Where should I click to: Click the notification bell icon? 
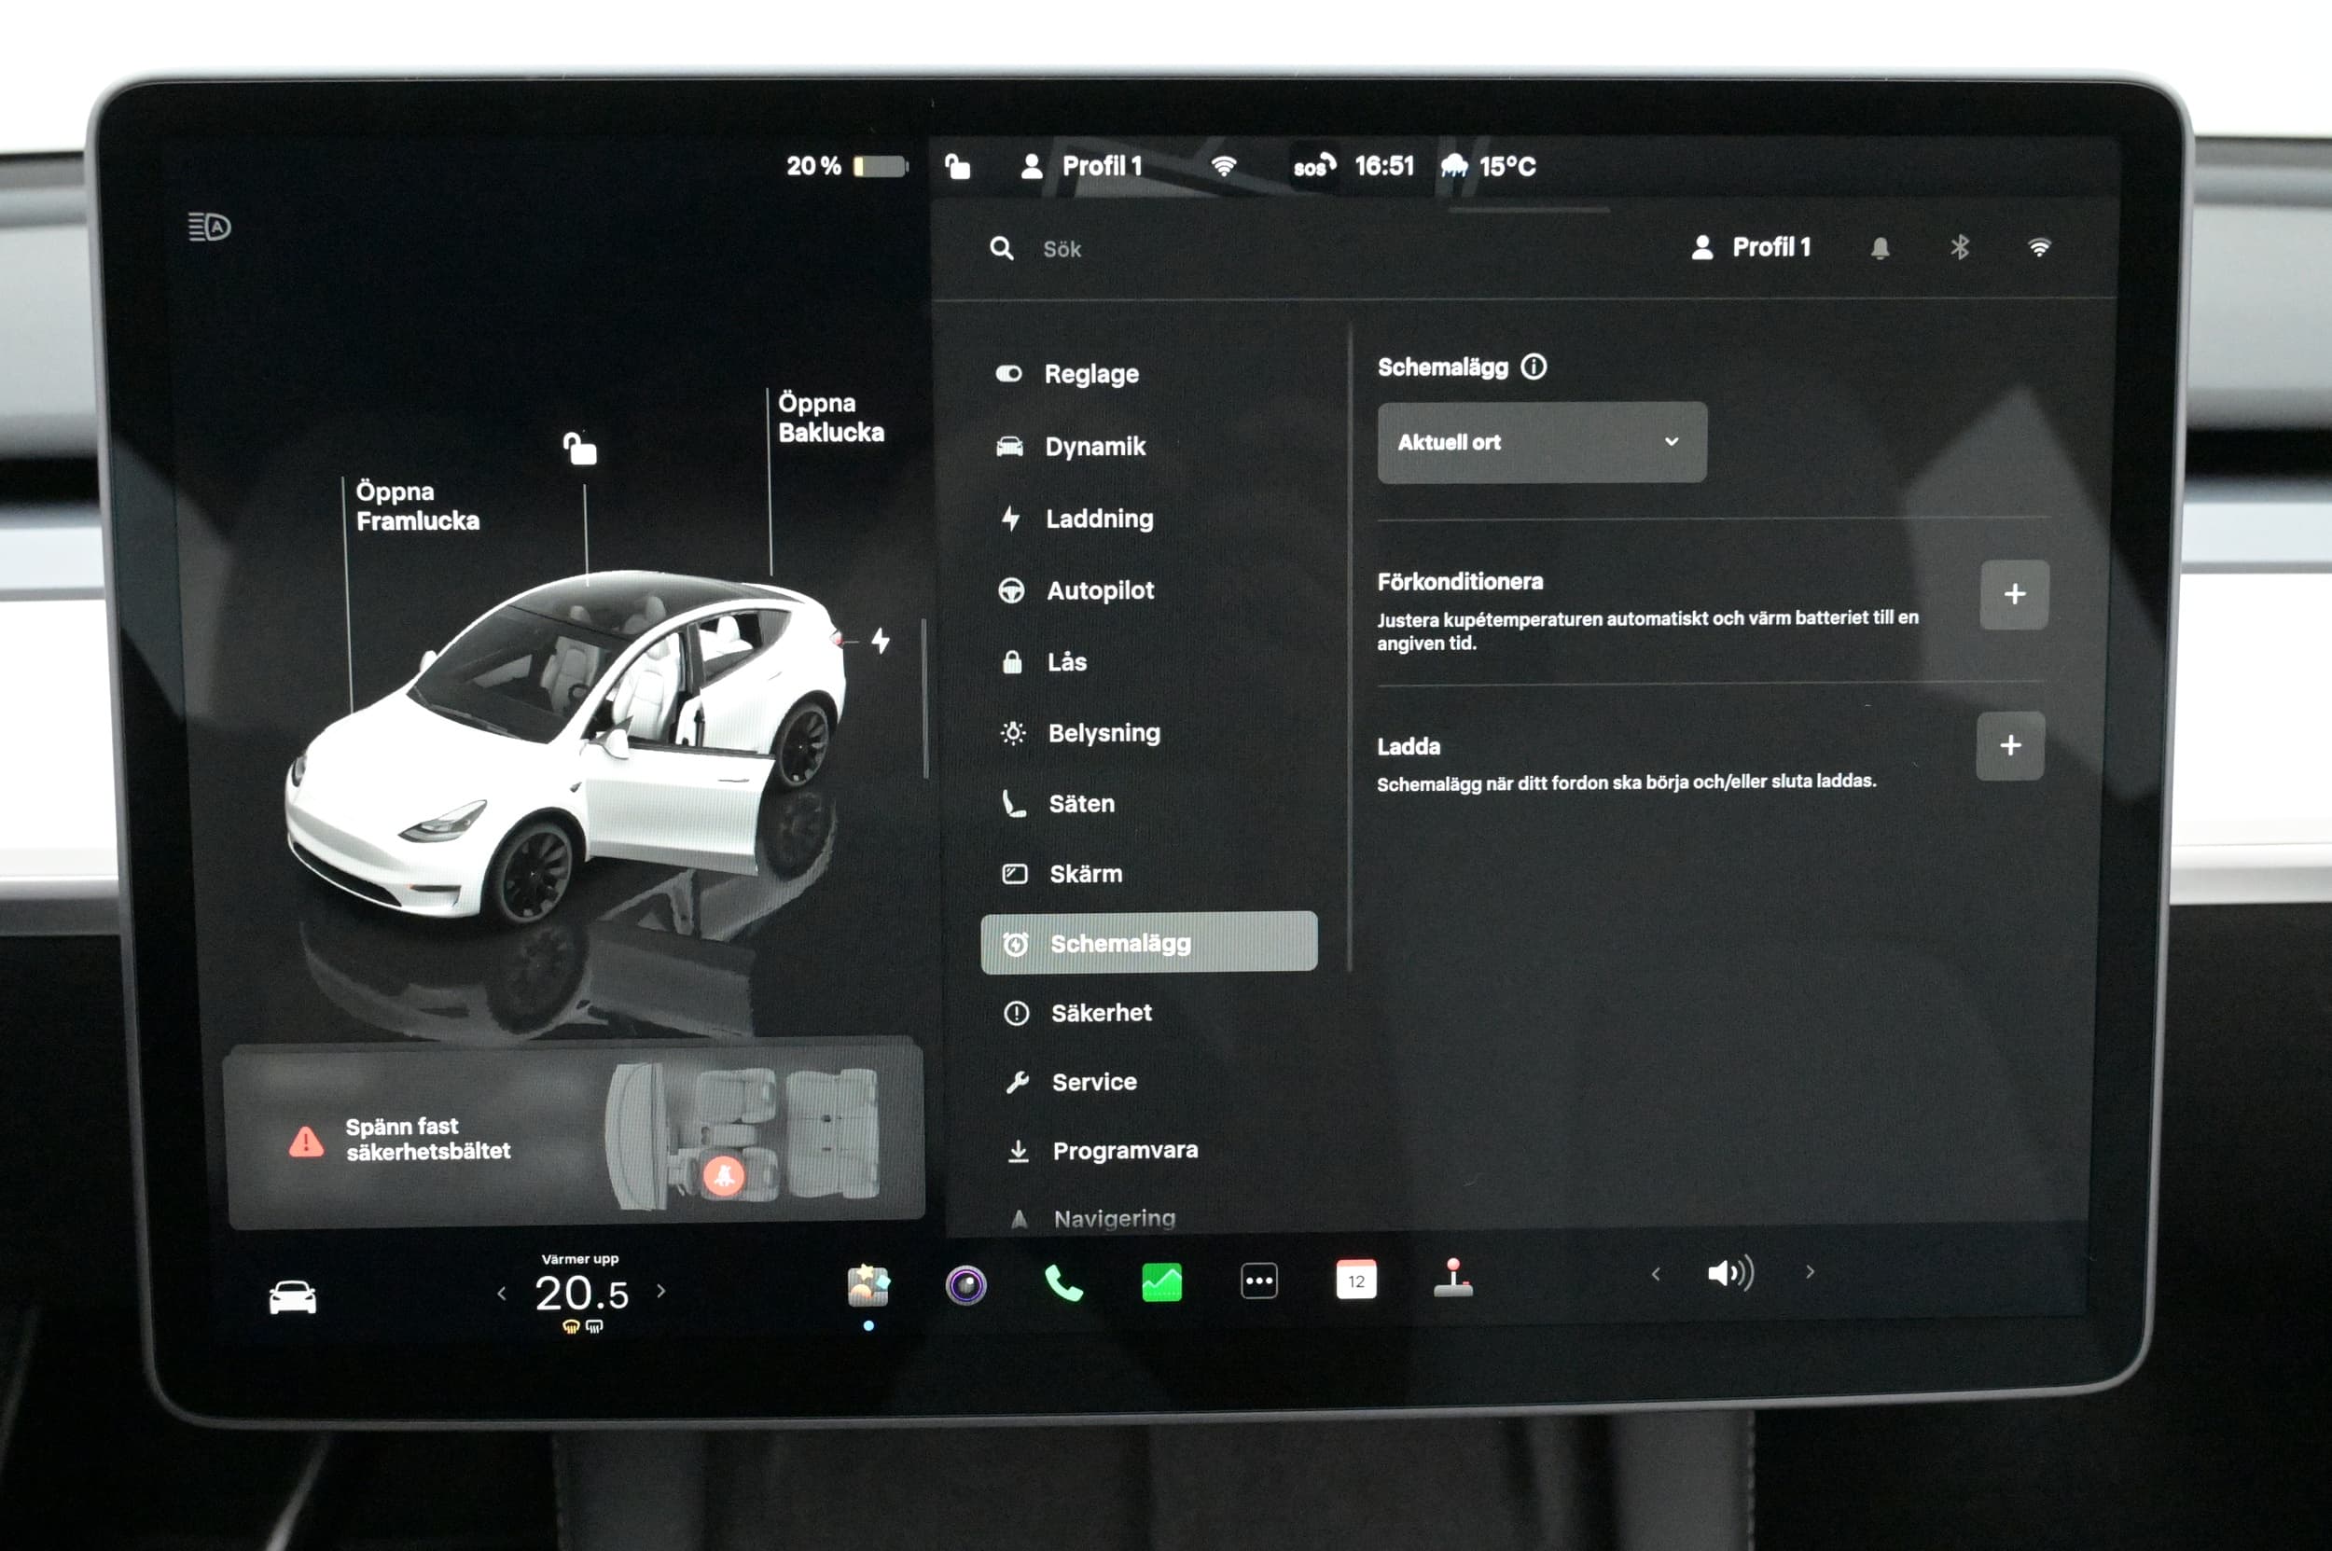coord(1880,248)
